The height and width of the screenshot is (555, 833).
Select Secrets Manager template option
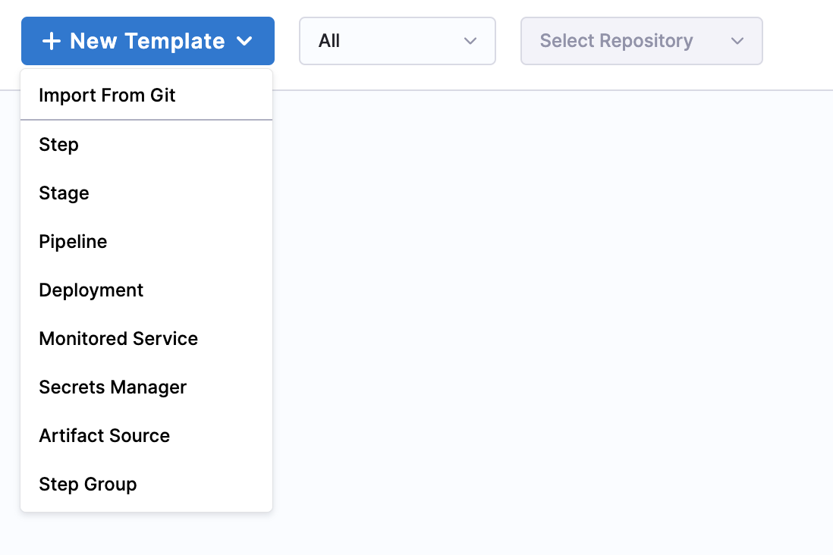coord(112,387)
